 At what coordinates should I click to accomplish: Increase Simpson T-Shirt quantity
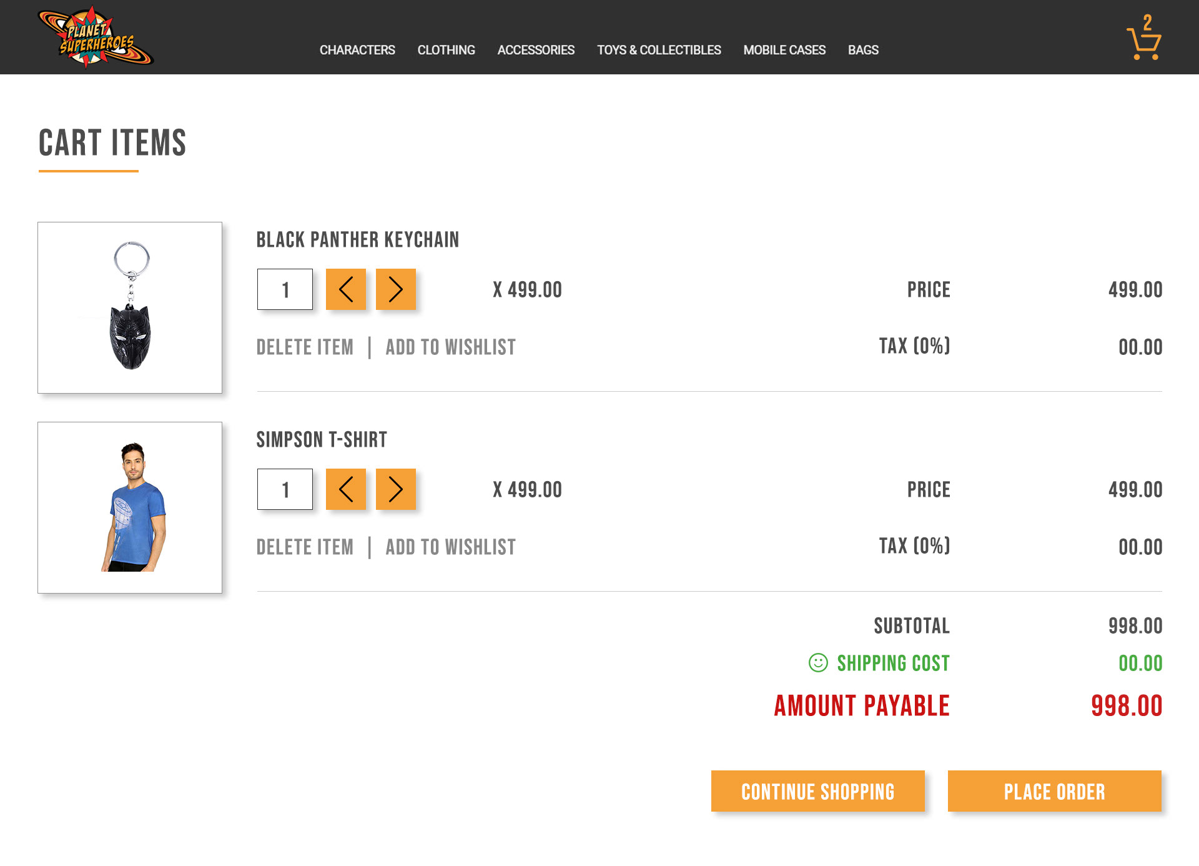click(395, 489)
